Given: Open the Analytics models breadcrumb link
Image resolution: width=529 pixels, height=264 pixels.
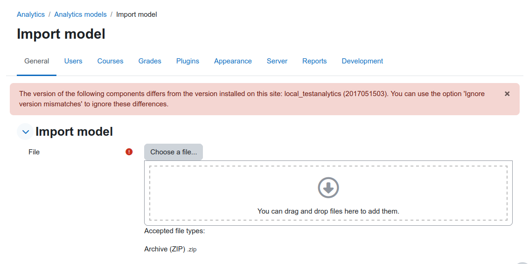Looking at the screenshot, I should point(80,14).
